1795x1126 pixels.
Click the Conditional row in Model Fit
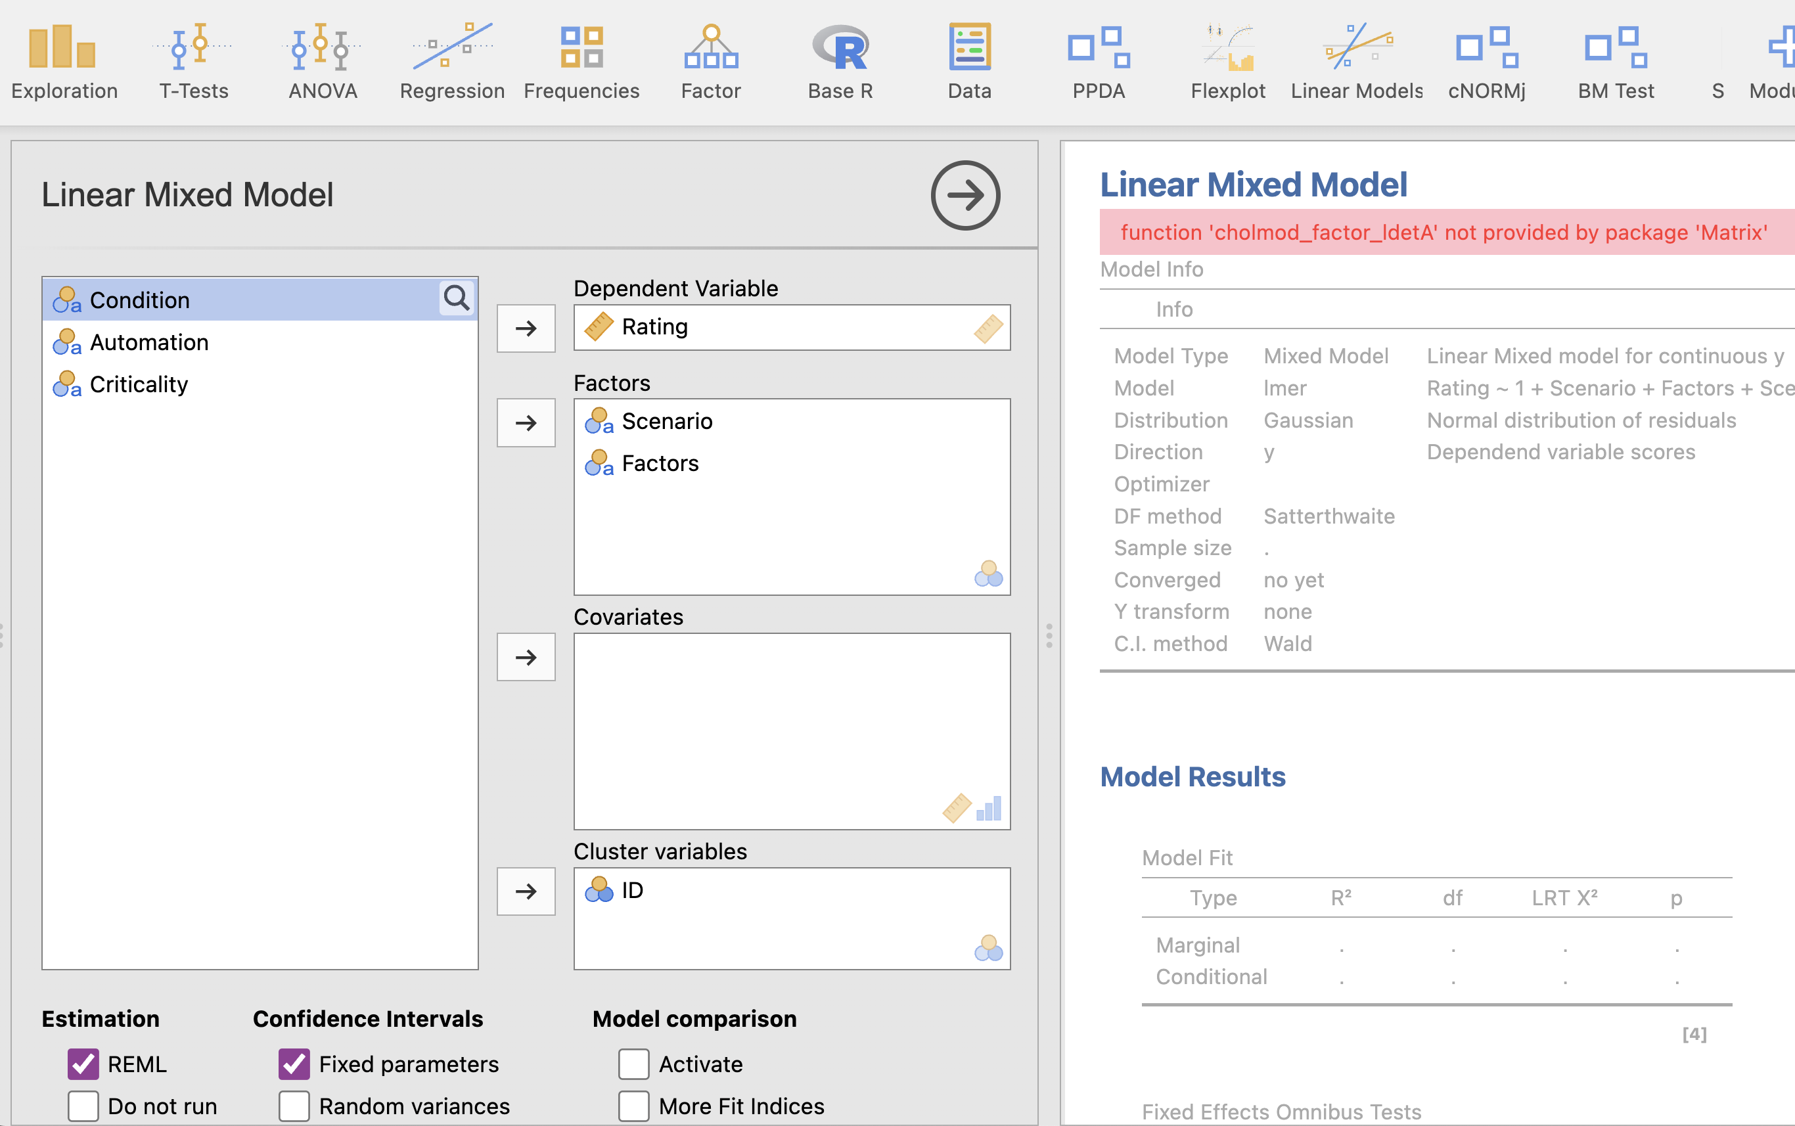[1436, 977]
